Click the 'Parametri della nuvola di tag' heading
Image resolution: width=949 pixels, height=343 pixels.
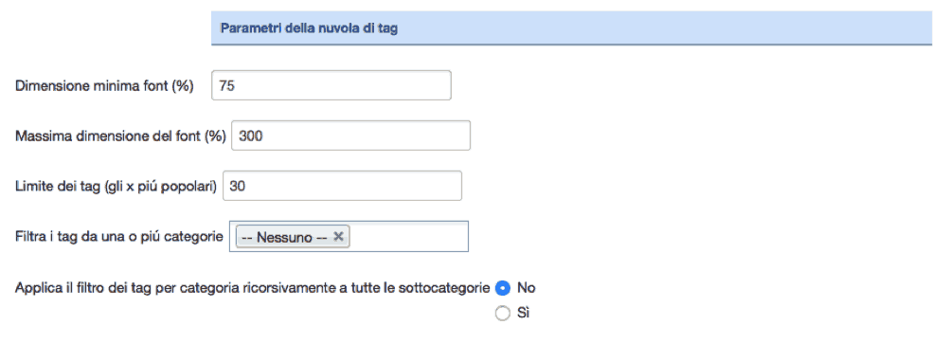click(309, 27)
